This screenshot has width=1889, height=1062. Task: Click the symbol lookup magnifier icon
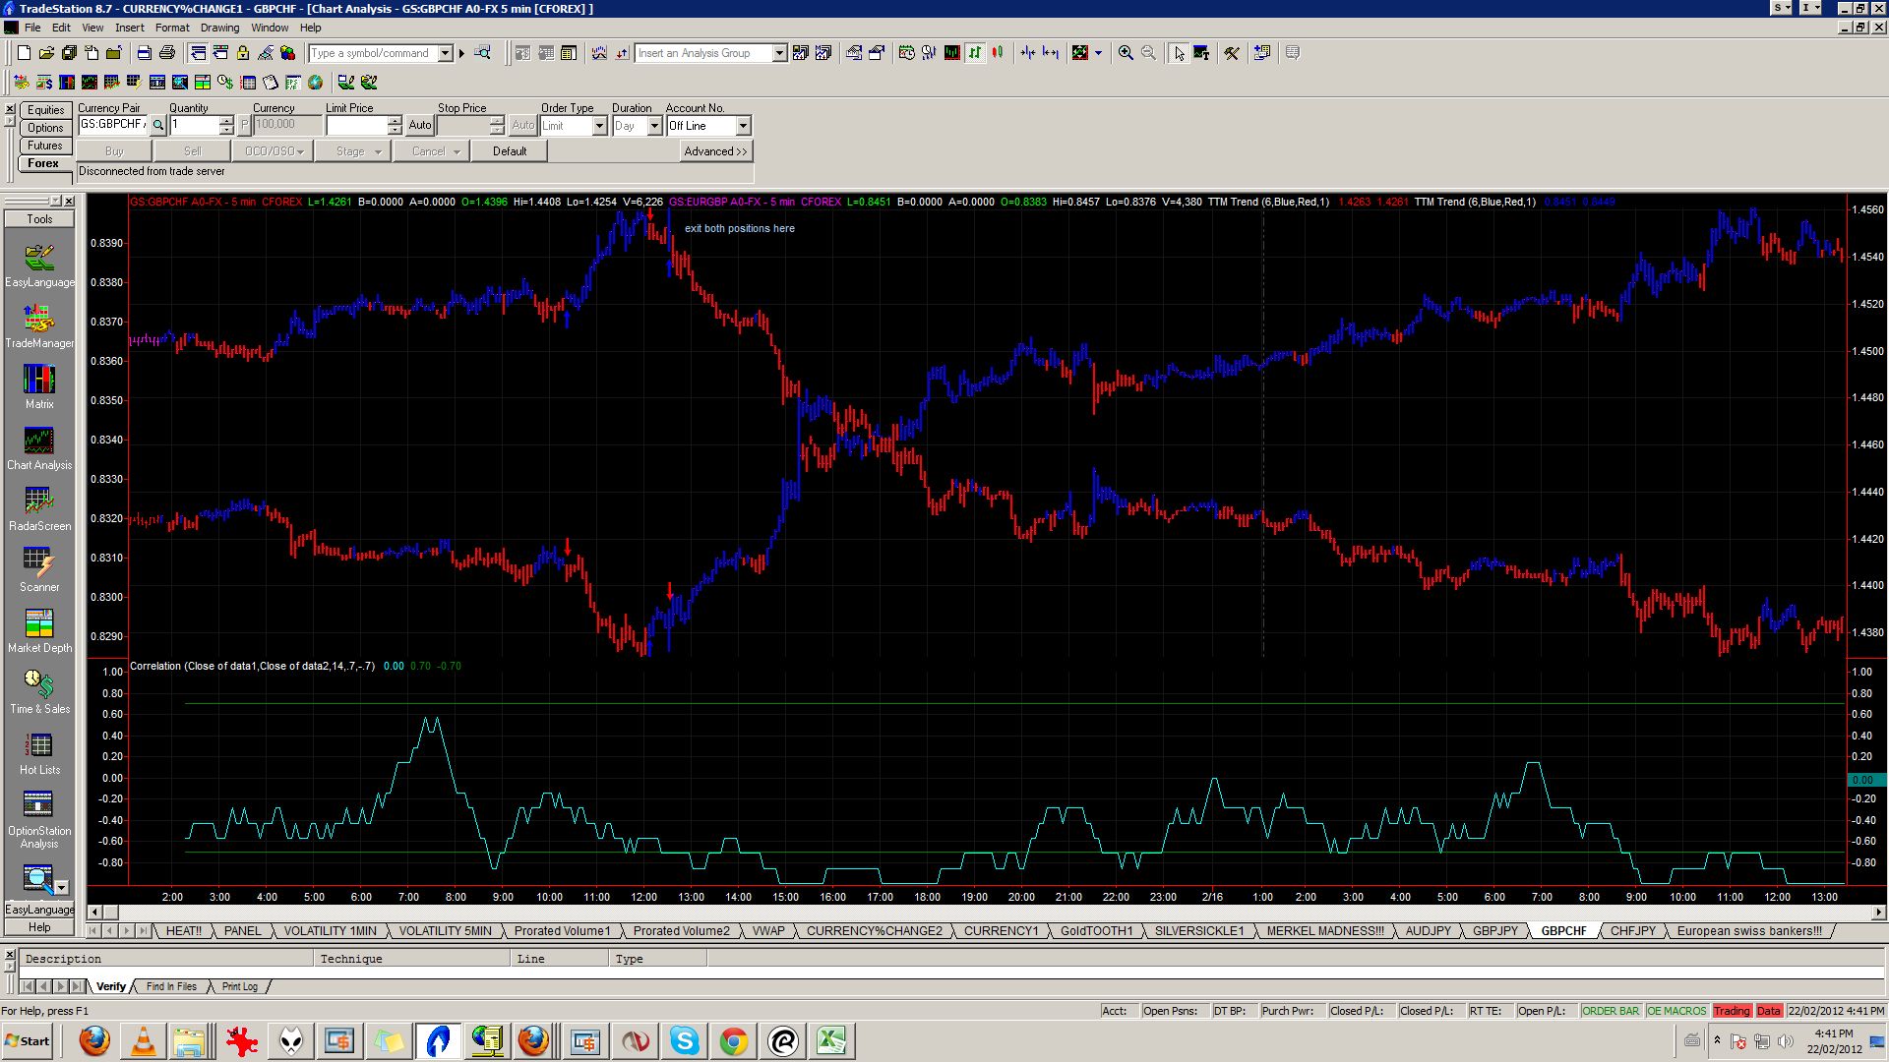tap(157, 125)
